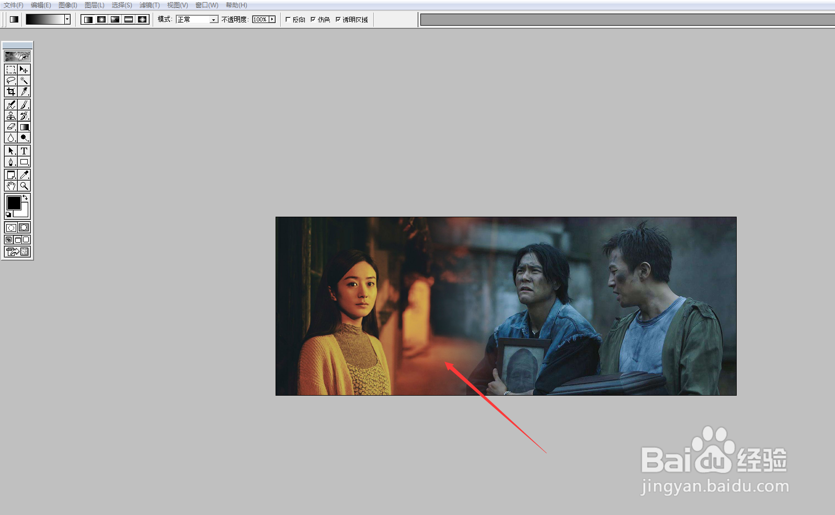Select the Eyedropper tool
The height and width of the screenshot is (515, 835).
click(x=24, y=175)
